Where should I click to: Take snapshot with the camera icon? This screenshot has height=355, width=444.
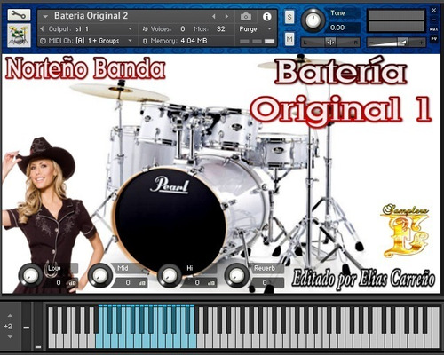[x=246, y=17]
